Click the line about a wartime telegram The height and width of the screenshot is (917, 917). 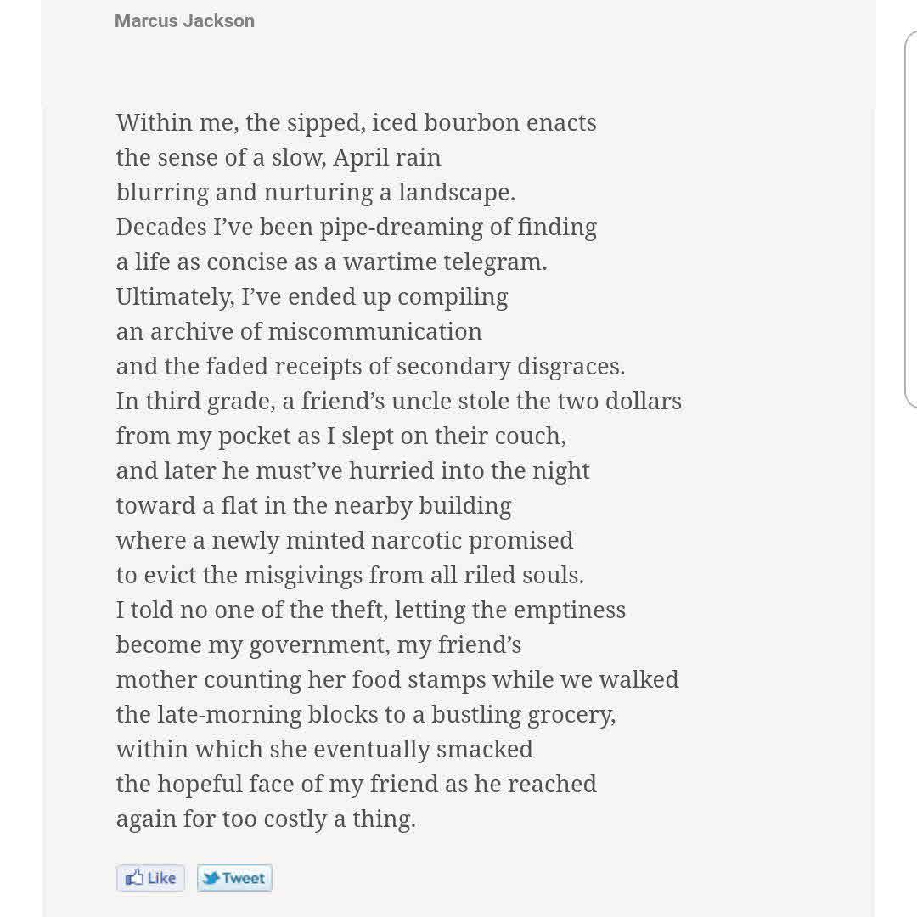click(332, 262)
